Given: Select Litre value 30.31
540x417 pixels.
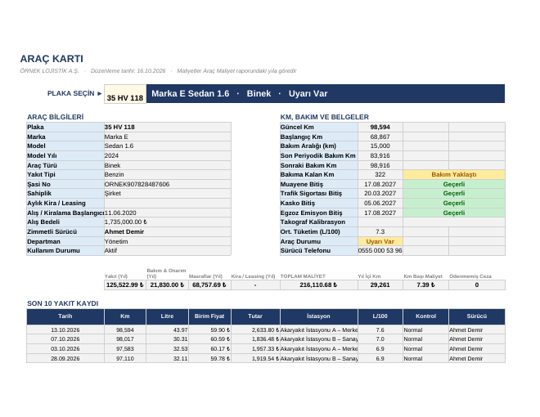Looking at the screenshot, I should 168,339.
